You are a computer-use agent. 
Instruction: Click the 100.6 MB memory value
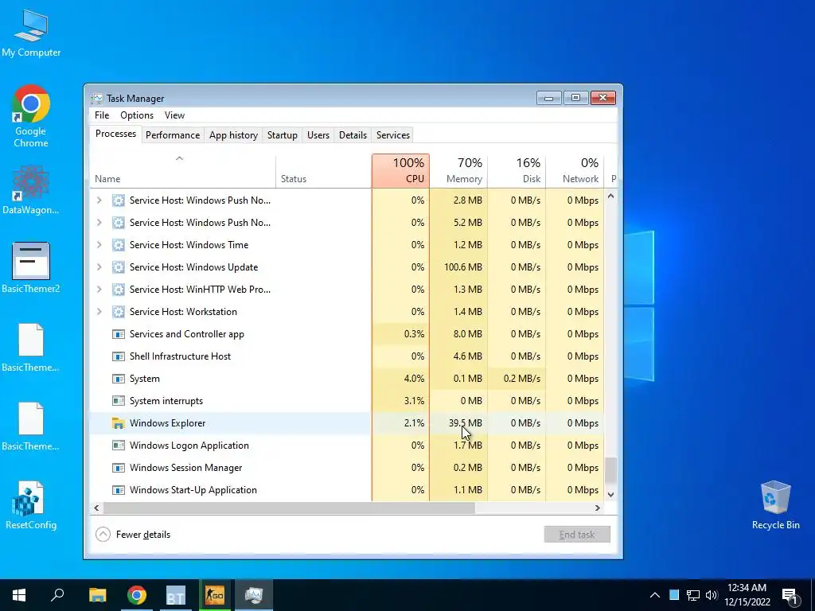pyautogui.click(x=463, y=267)
